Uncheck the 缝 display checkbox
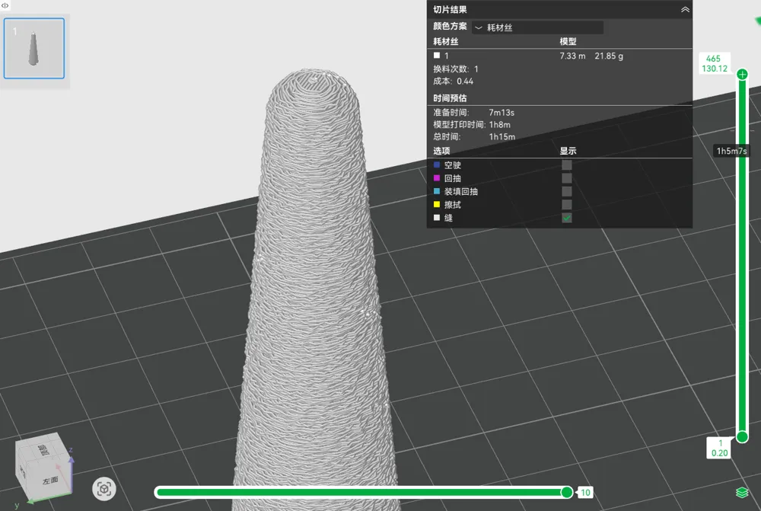761x511 pixels. click(566, 218)
